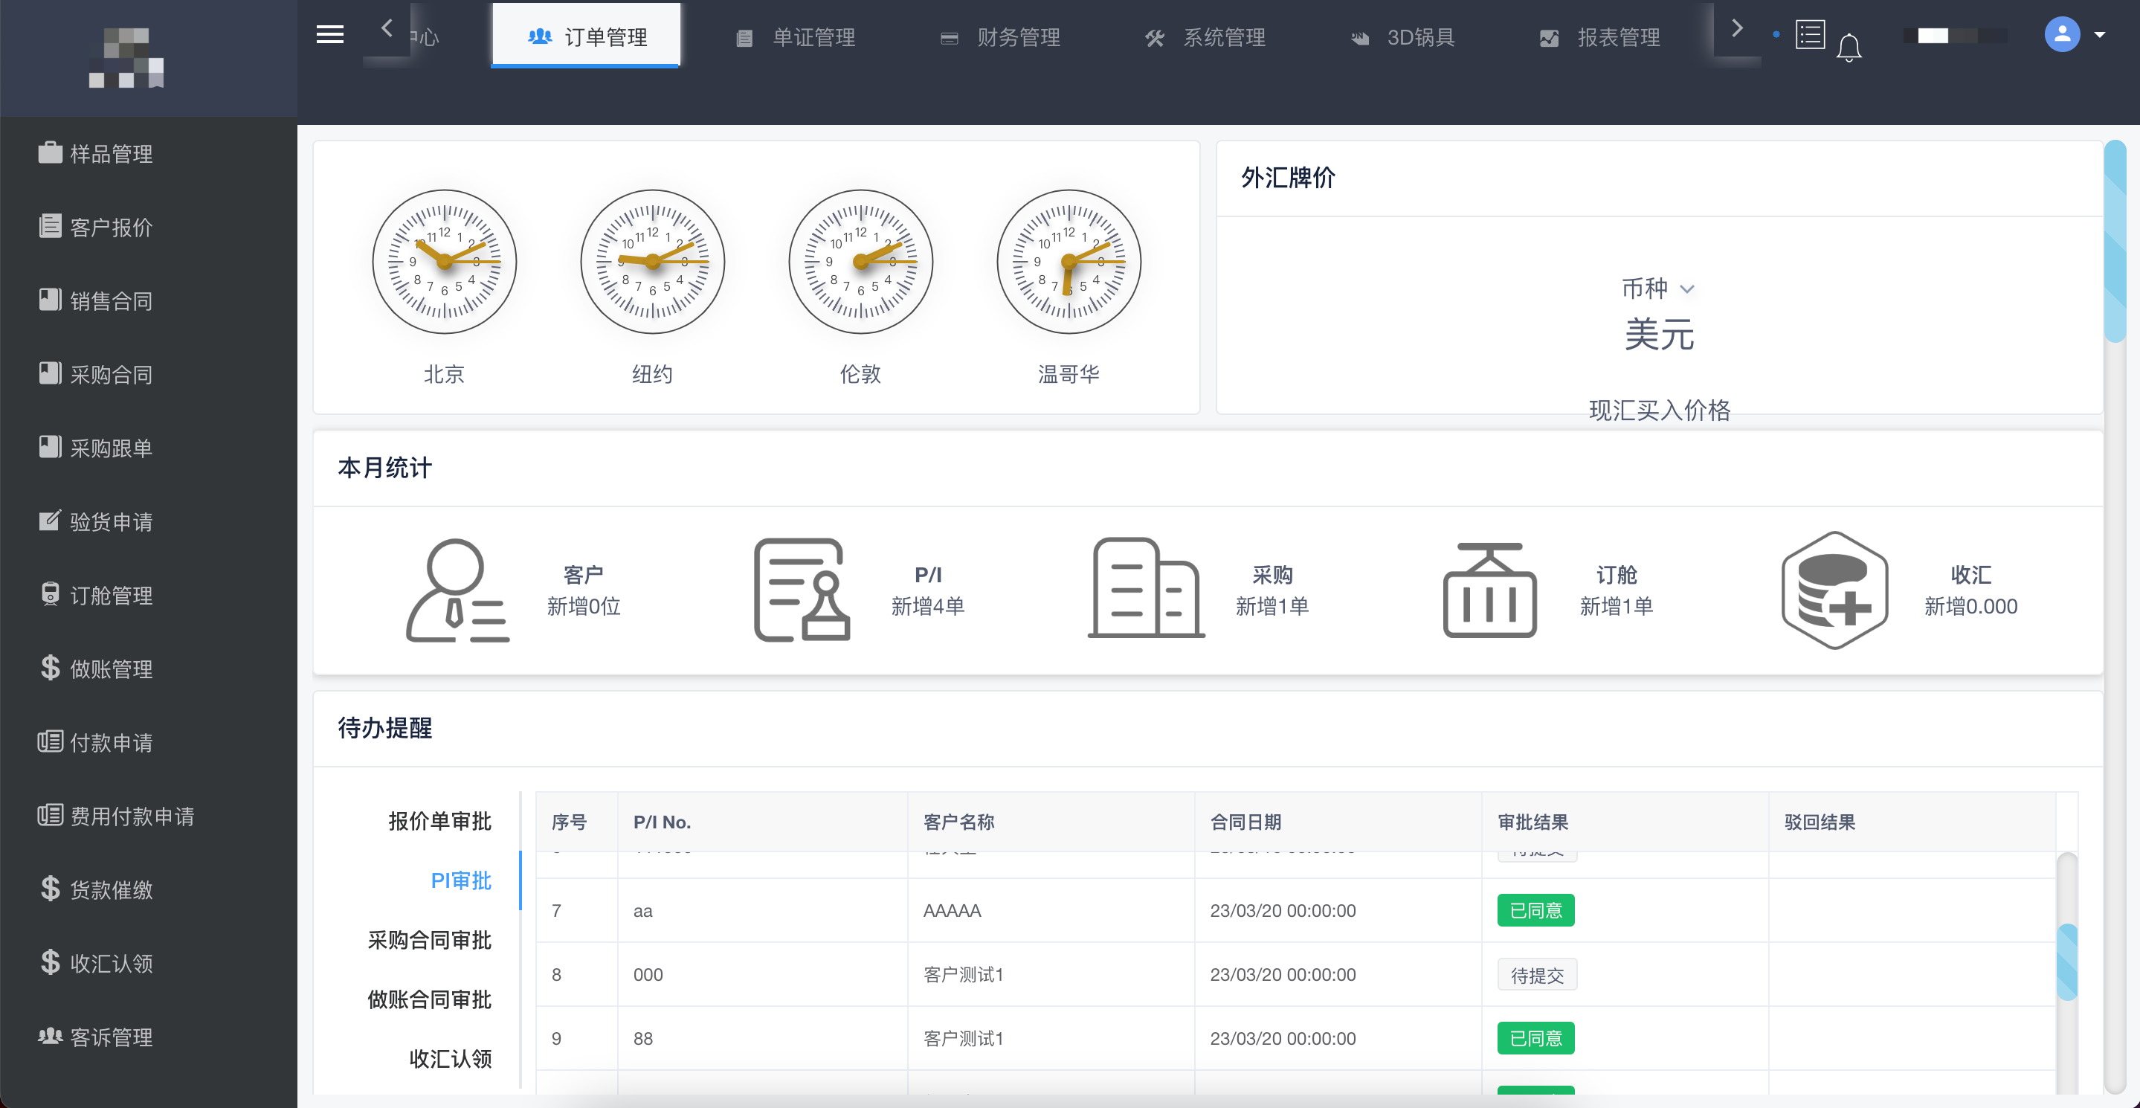Click the company logo in sidebar header
Image resolution: width=2140 pixels, height=1108 pixels.
(x=126, y=57)
